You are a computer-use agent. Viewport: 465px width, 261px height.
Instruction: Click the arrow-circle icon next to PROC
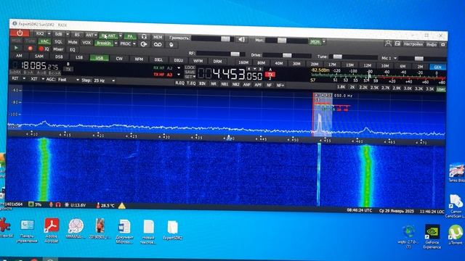(144, 44)
